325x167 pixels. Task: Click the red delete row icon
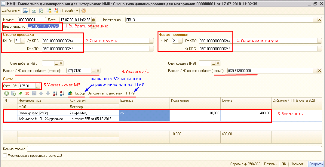point(27,94)
